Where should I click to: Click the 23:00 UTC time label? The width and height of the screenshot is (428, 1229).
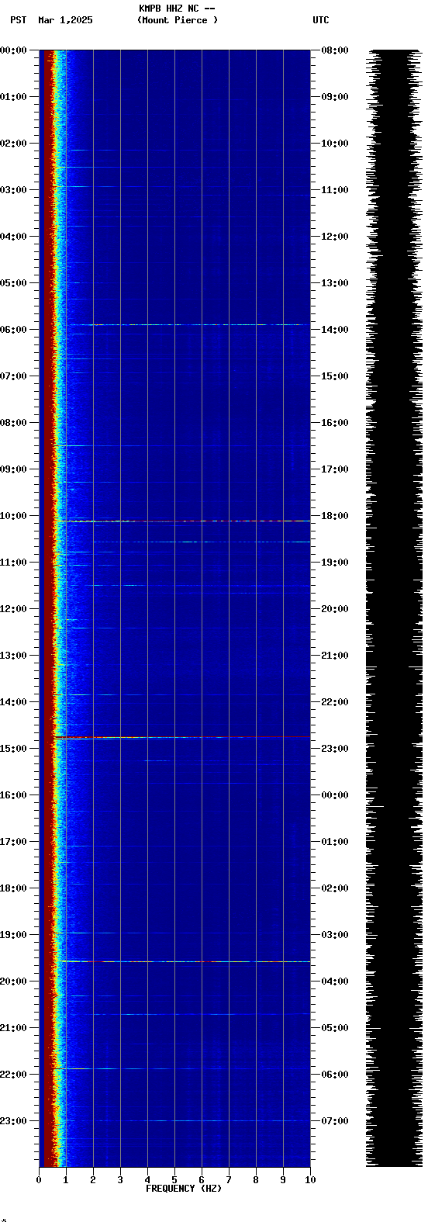click(x=334, y=749)
